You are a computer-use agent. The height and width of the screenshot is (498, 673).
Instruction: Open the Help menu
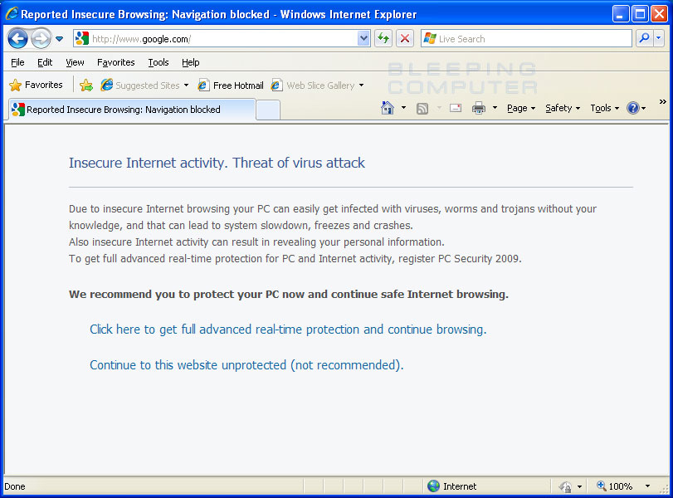coord(191,63)
